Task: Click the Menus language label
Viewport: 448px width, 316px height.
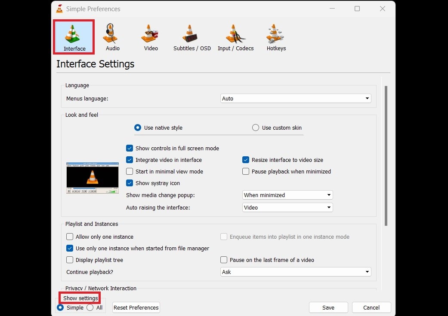Action: tap(87, 99)
